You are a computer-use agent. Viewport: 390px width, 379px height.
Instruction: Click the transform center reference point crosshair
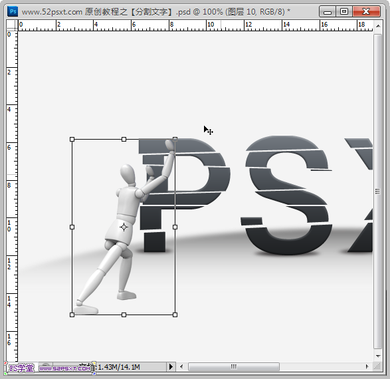pos(124,227)
